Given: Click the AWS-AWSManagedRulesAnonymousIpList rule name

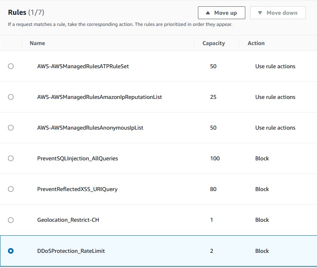Looking at the screenshot, I should (90, 128).
